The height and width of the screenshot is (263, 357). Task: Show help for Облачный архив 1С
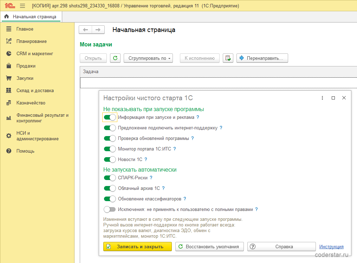point(163,188)
